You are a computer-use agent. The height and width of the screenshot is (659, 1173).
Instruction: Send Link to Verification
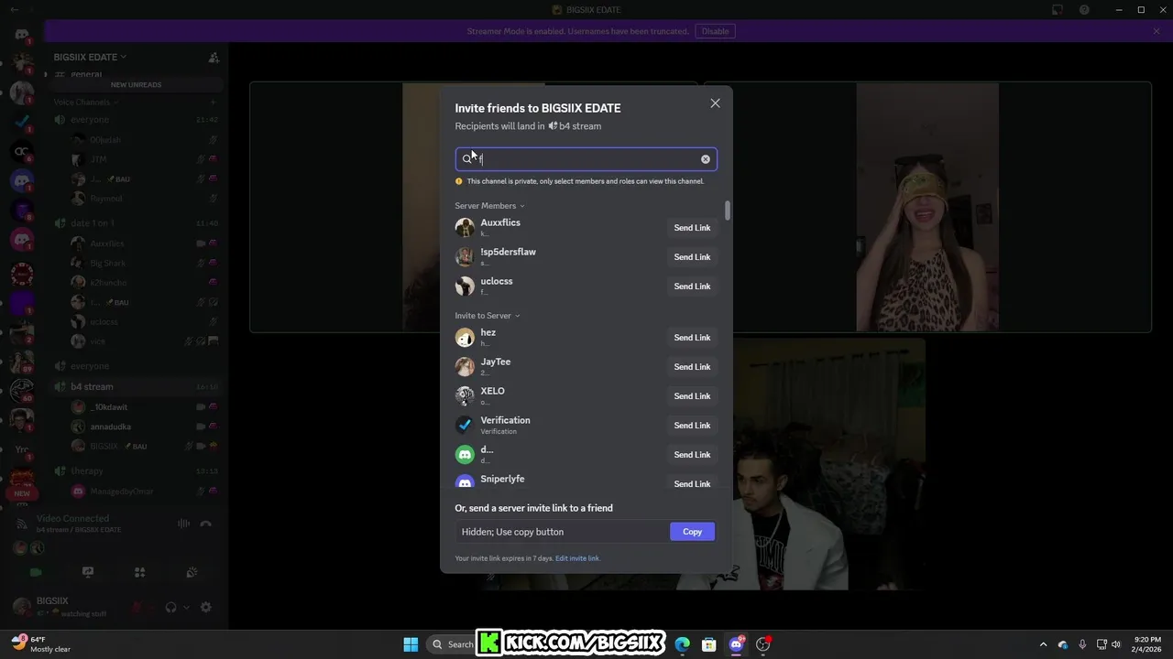(x=692, y=426)
